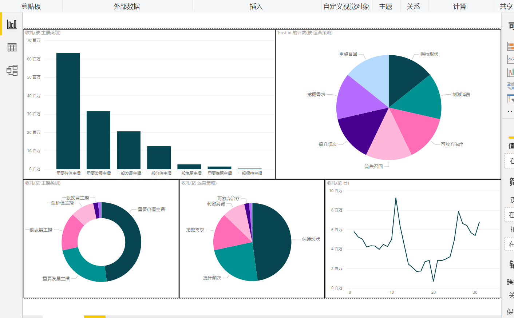The height and width of the screenshot is (318, 514).
Task: Select the line chart visual icon
Action: coord(511,60)
